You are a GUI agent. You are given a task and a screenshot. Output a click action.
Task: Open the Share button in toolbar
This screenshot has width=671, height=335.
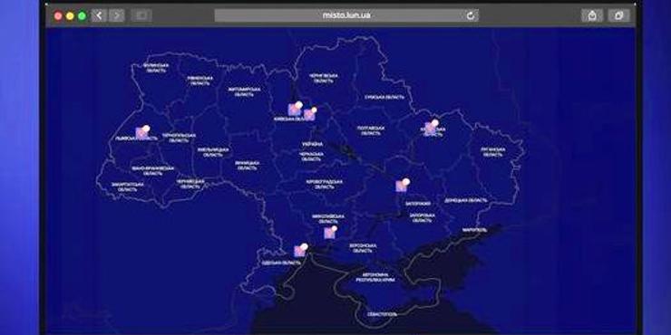592,15
